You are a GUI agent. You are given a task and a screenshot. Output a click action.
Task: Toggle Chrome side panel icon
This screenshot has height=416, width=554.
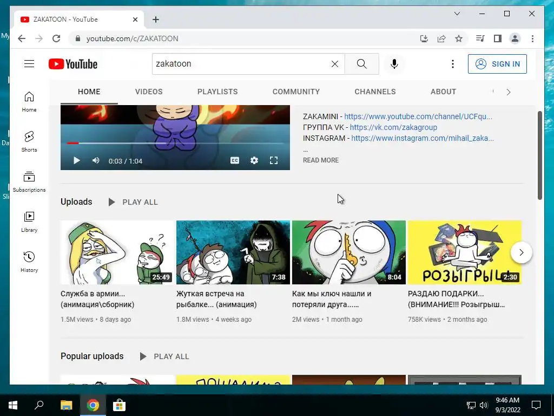click(498, 38)
